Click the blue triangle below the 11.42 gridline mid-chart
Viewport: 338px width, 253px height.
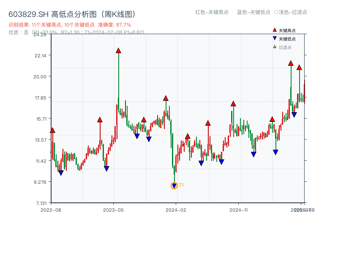tap(201, 162)
